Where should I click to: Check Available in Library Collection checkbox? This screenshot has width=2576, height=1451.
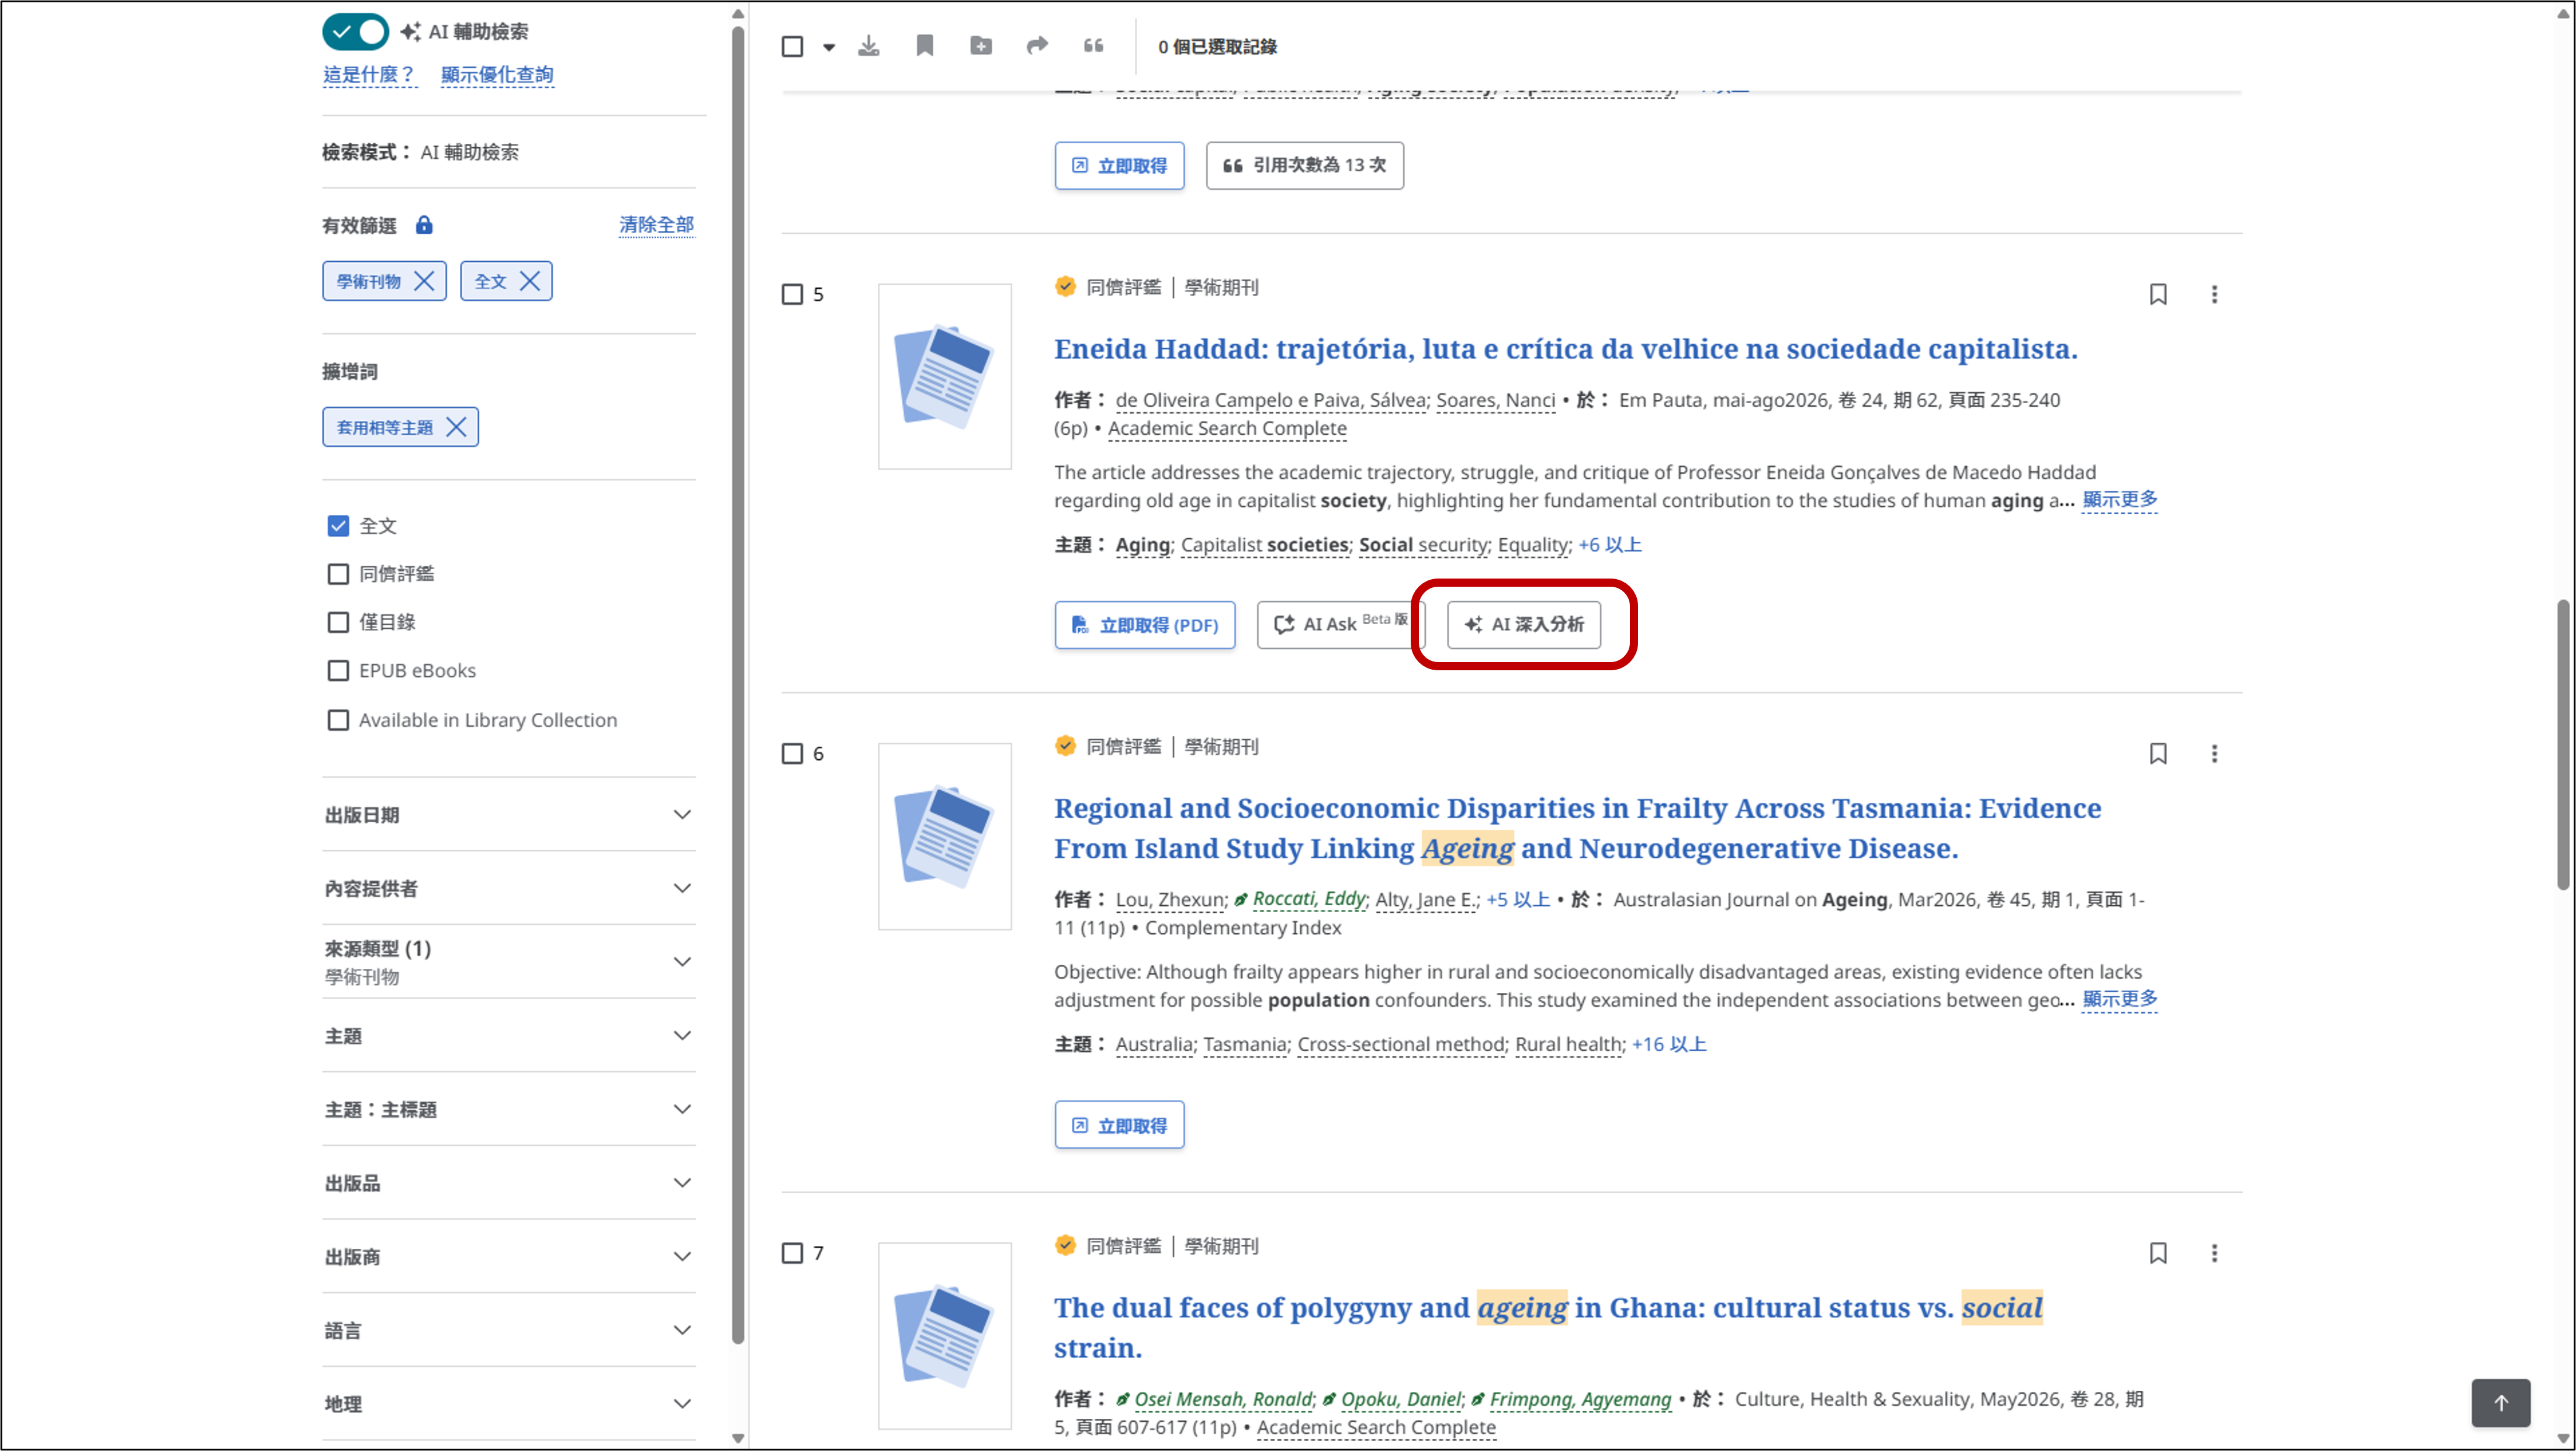coord(338,720)
